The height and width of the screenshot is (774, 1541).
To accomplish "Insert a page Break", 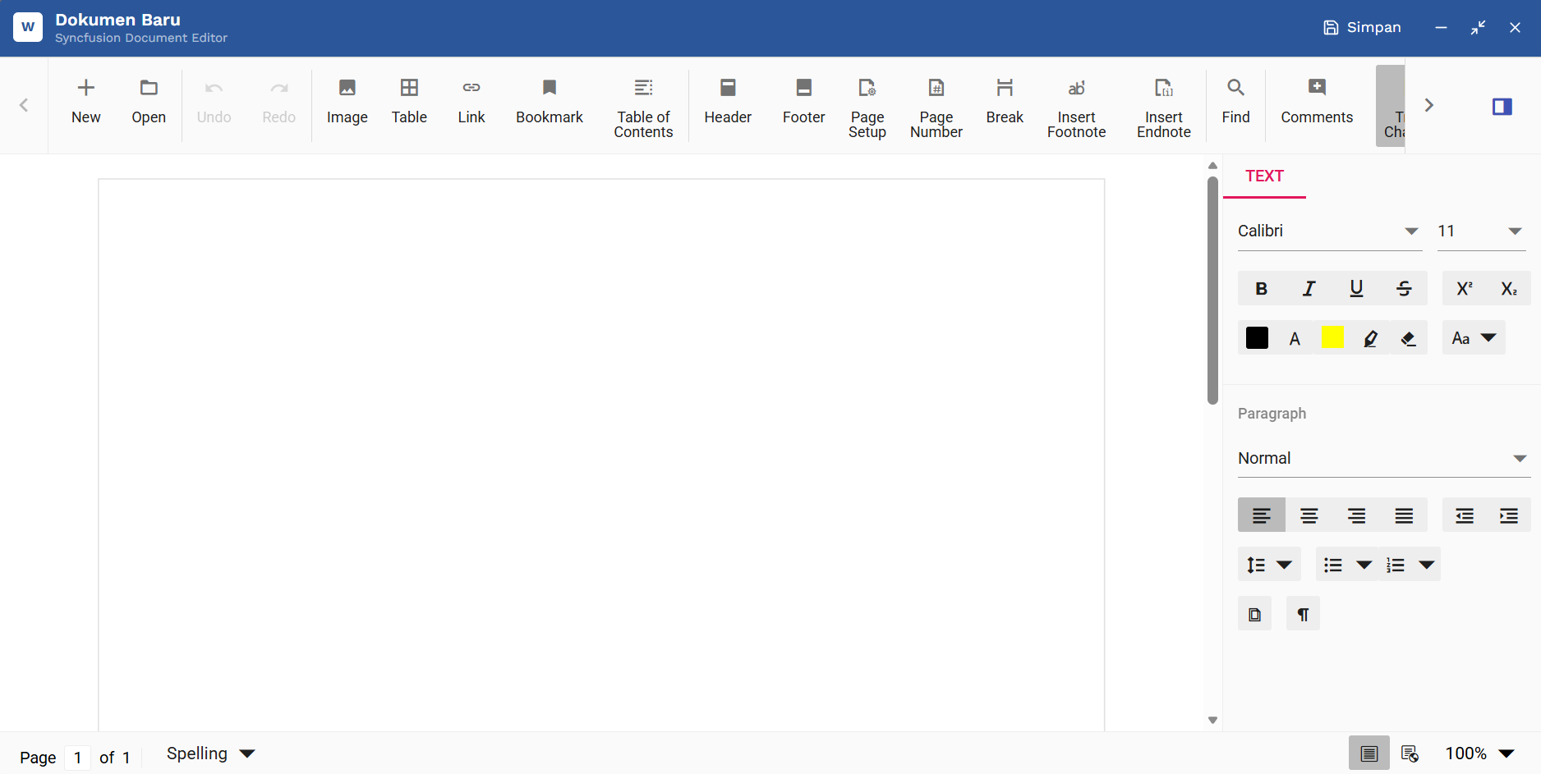I will click(x=1005, y=103).
